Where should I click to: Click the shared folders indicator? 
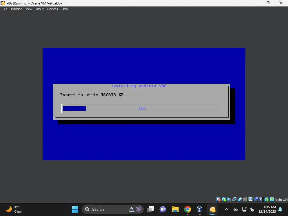(x=245, y=199)
